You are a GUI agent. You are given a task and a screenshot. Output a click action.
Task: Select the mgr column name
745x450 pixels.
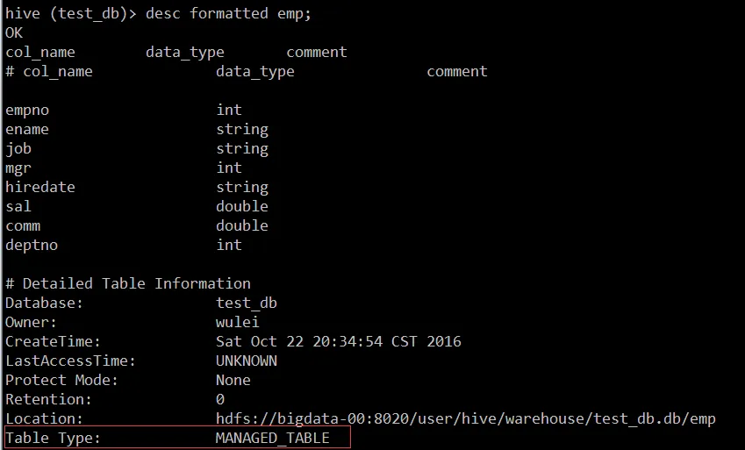pyautogui.click(x=18, y=168)
